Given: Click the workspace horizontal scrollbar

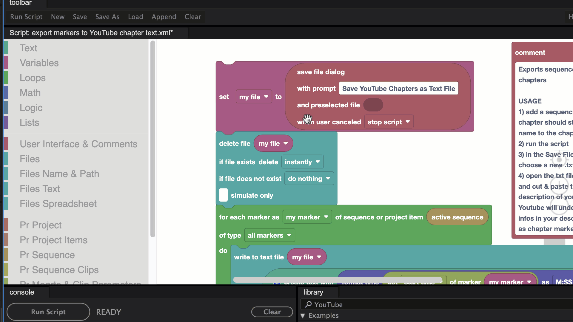Looking at the screenshot, I should pyautogui.click(x=337, y=280).
